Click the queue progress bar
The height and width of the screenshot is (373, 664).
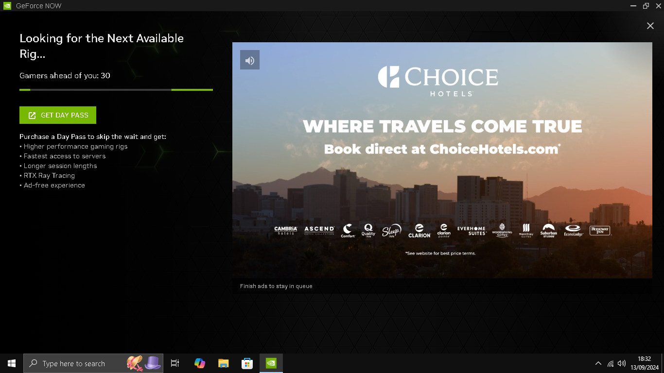pyautogui.click(x=116, y=90)
